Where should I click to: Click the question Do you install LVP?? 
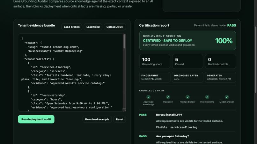pos(169,115)
